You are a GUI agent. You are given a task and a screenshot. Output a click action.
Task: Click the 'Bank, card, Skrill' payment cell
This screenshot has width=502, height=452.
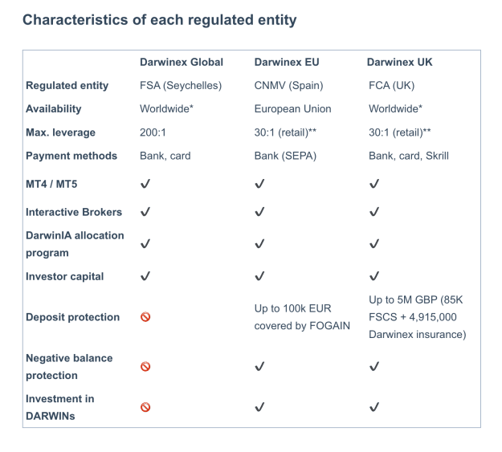pyautogui.click(x=409, y=156)
